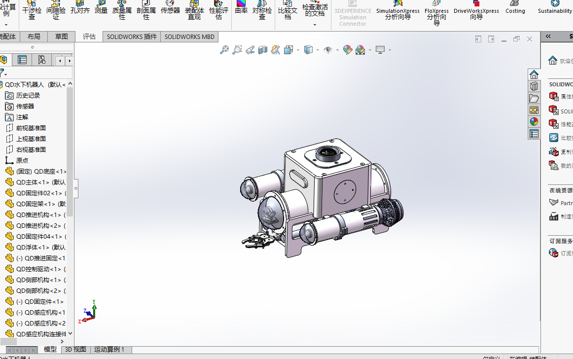Screen dimensions: 573x359
Task: Launch the Measure (测量) tool
Action: 101,8
